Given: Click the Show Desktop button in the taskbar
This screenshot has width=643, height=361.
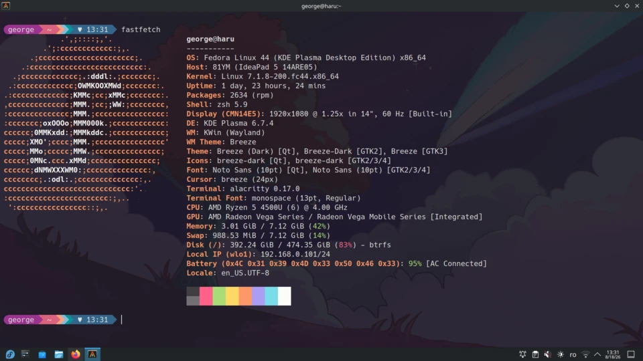Looking at the screenshot, I should (x=631, y=354).
